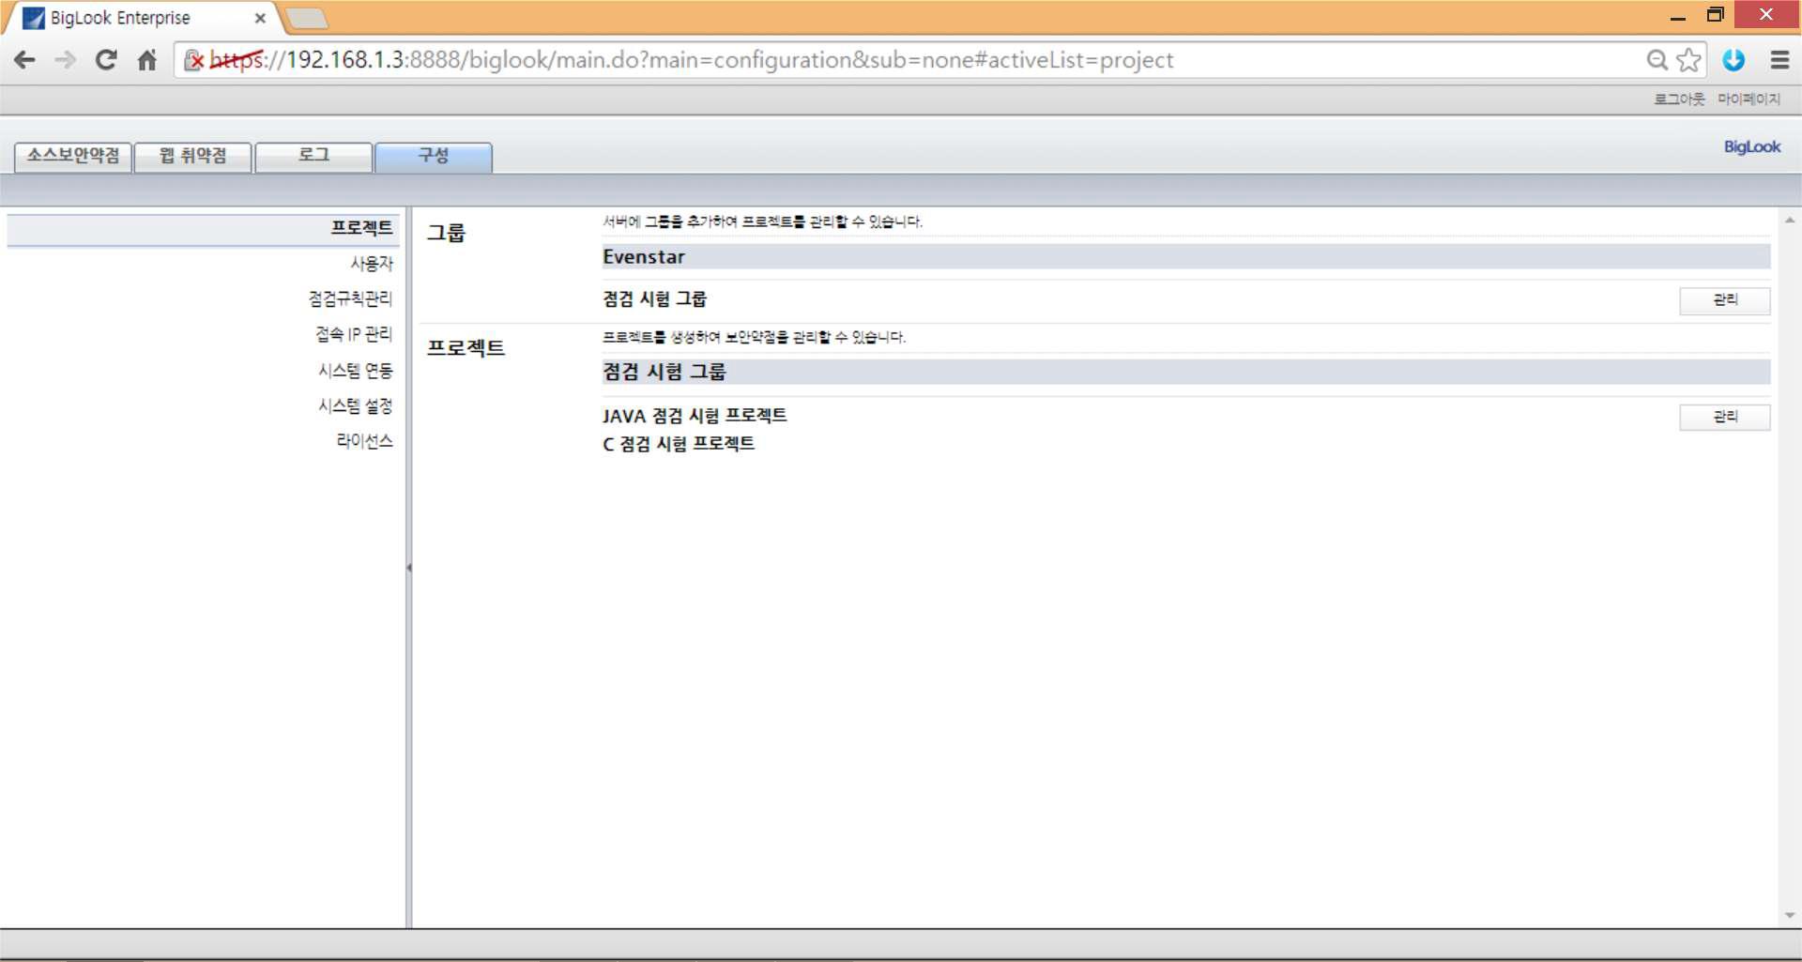This screenshot has width=1802, height=962.
Task: Click the BigLook logo
Action: click(x=1751, y=146)
